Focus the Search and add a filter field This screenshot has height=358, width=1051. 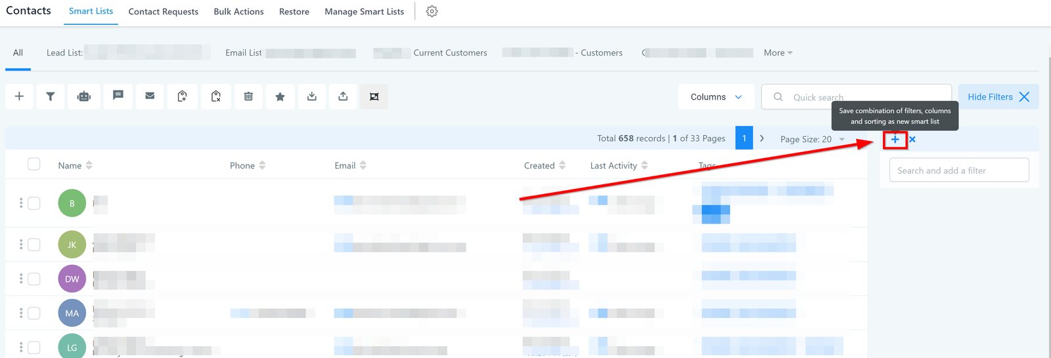(959, 170)
